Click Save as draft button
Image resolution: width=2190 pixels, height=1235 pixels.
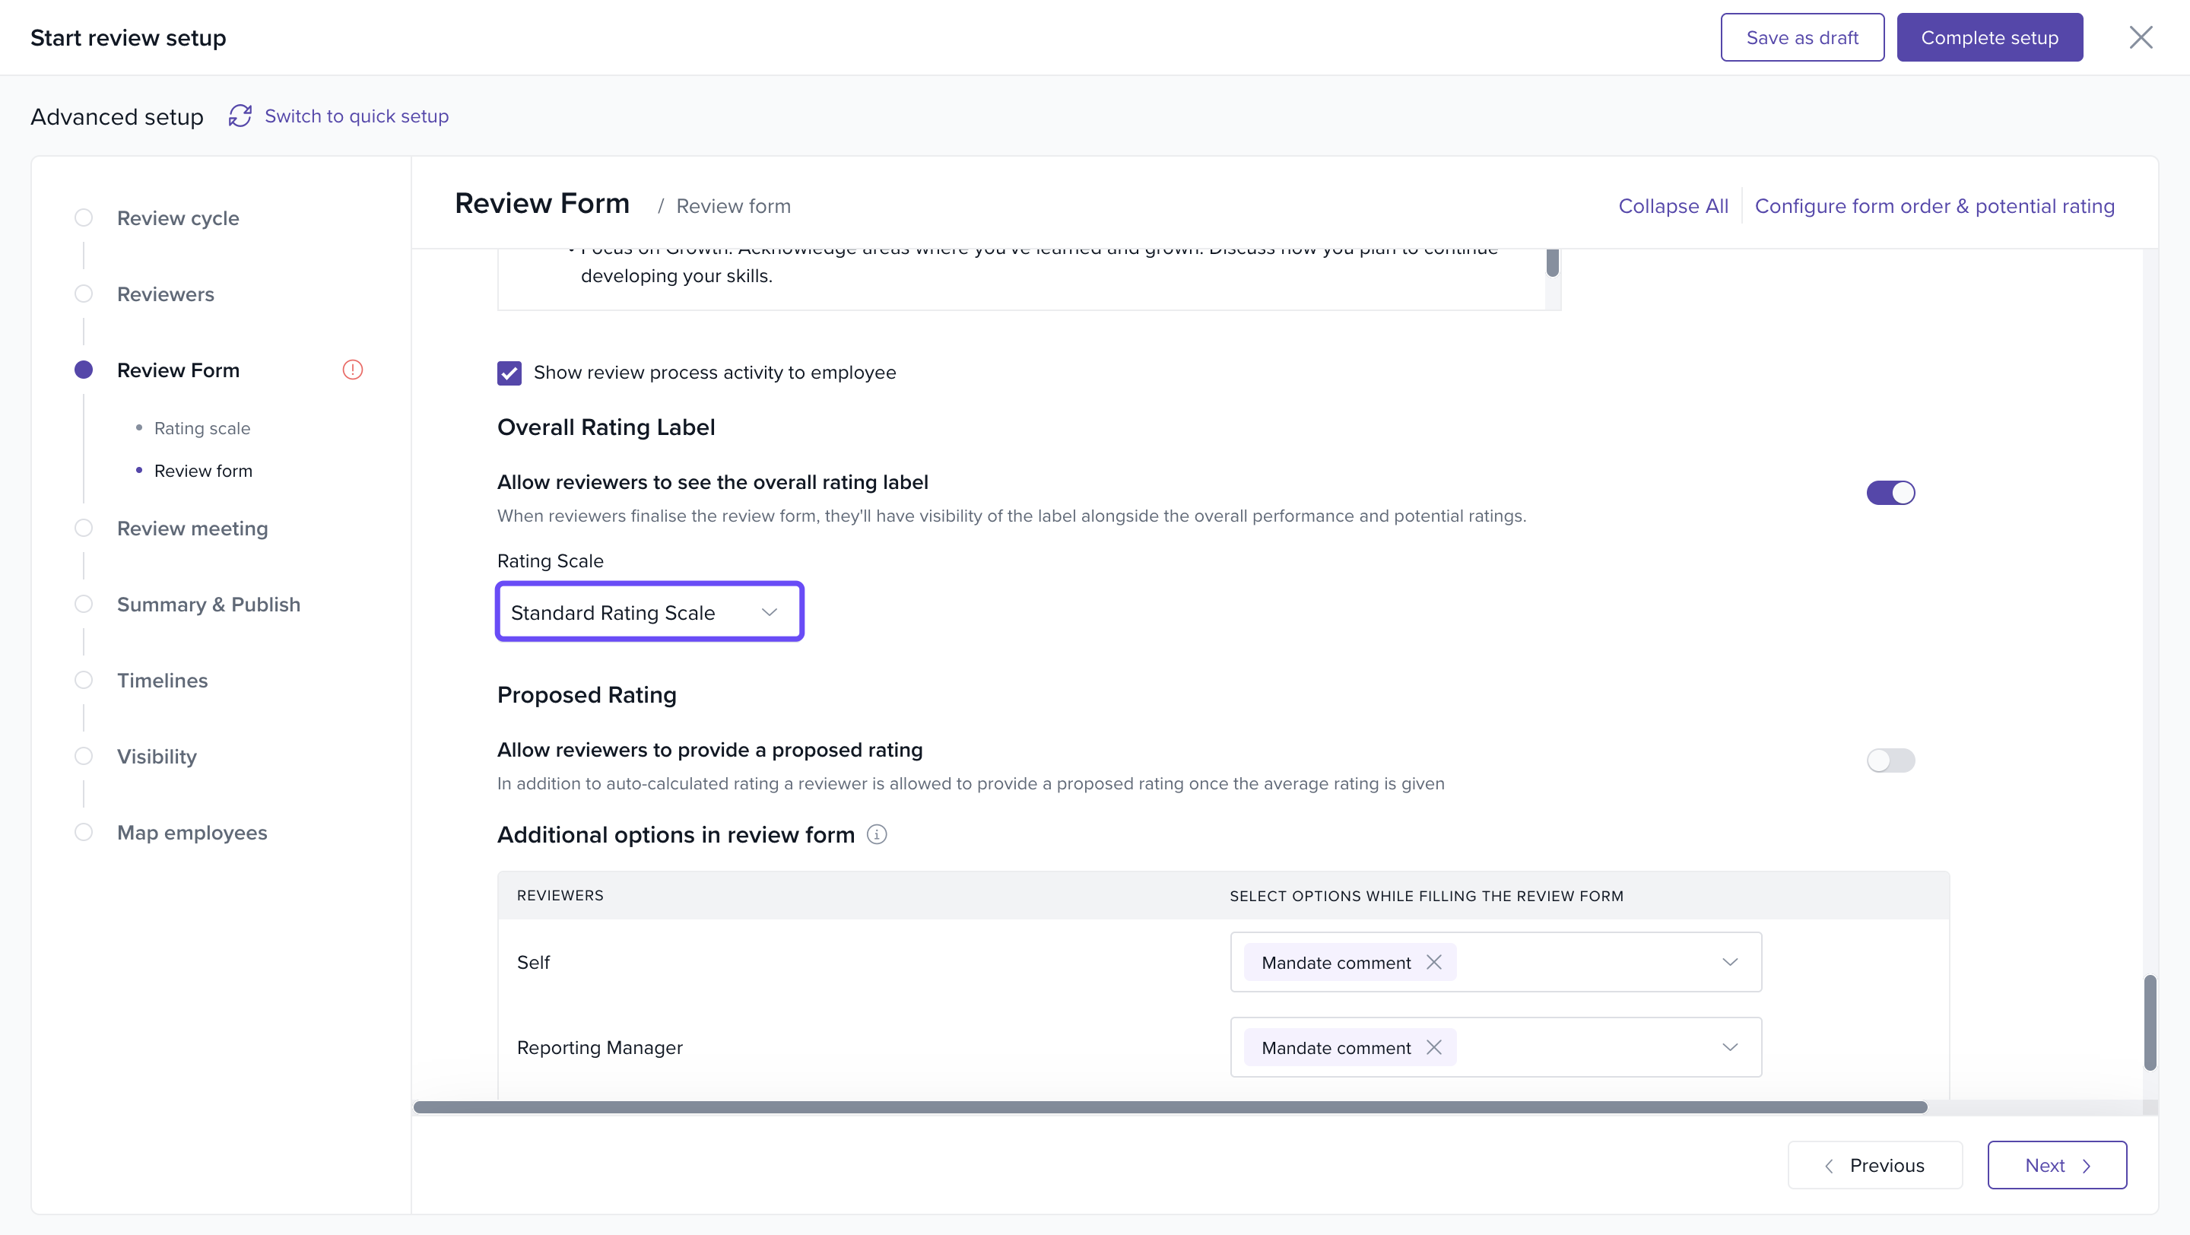click(1801, 37)
